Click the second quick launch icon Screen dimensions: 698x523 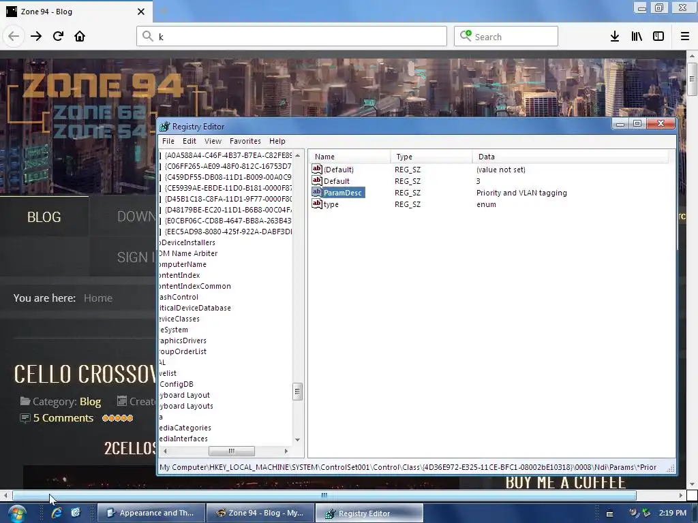76,513
